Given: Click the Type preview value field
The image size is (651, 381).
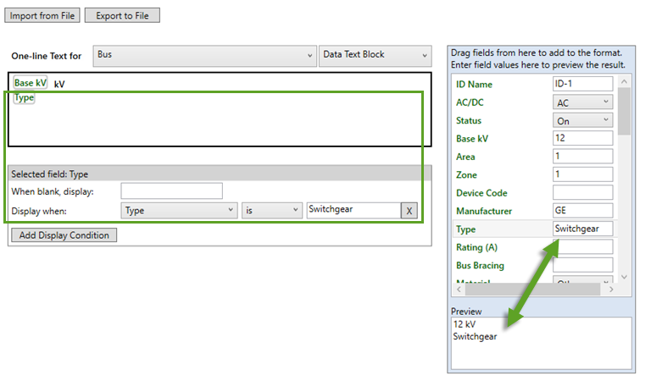Looking at the screenshot, I should [x=581, y=229].
